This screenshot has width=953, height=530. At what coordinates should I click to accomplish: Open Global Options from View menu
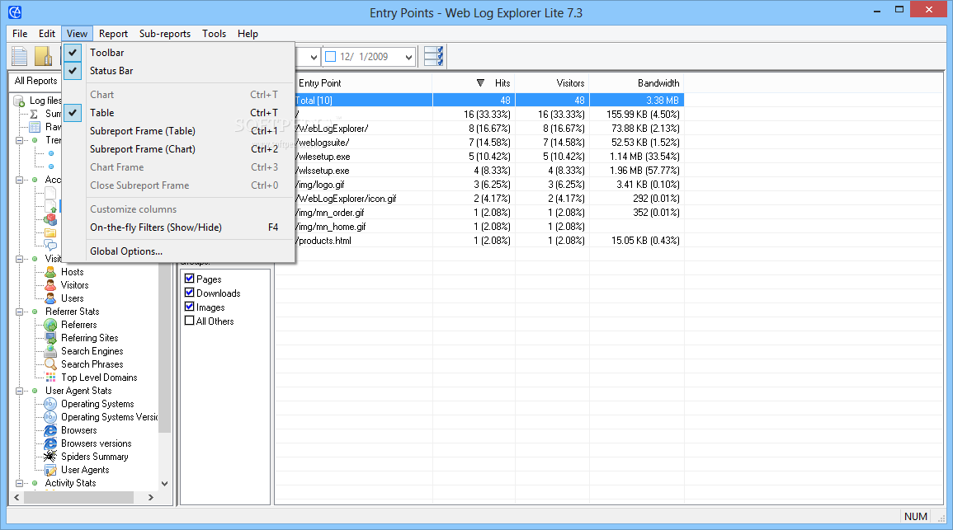[x=179, y=251]
